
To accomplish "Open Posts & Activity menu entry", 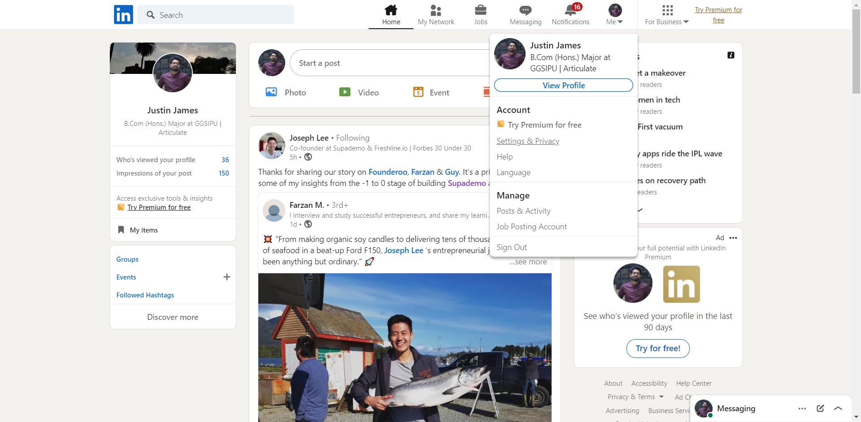I will (523, 211).
